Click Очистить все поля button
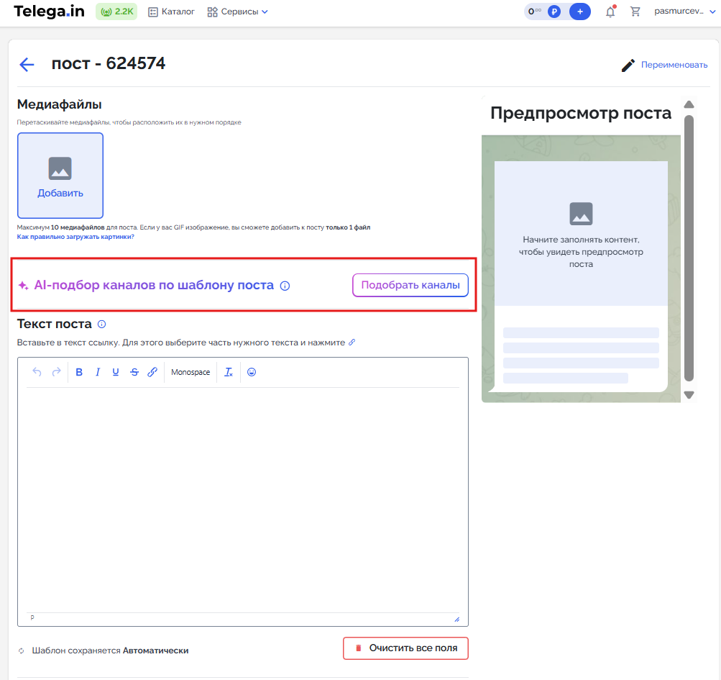 [405, 648]
